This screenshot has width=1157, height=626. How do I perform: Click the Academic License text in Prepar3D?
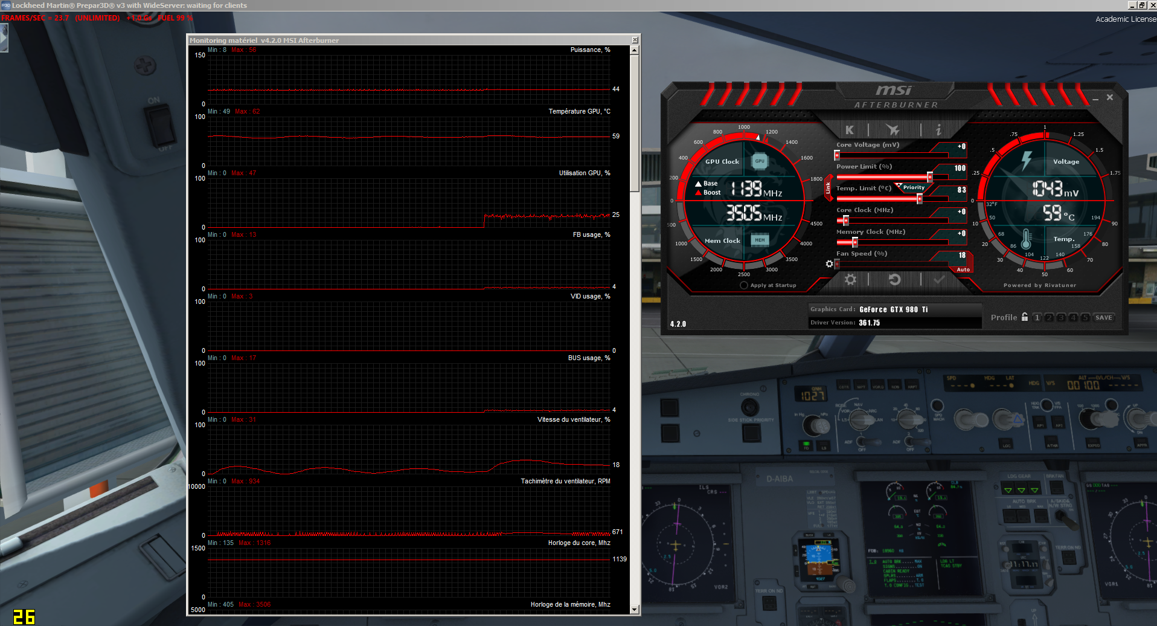point(1126,19)
